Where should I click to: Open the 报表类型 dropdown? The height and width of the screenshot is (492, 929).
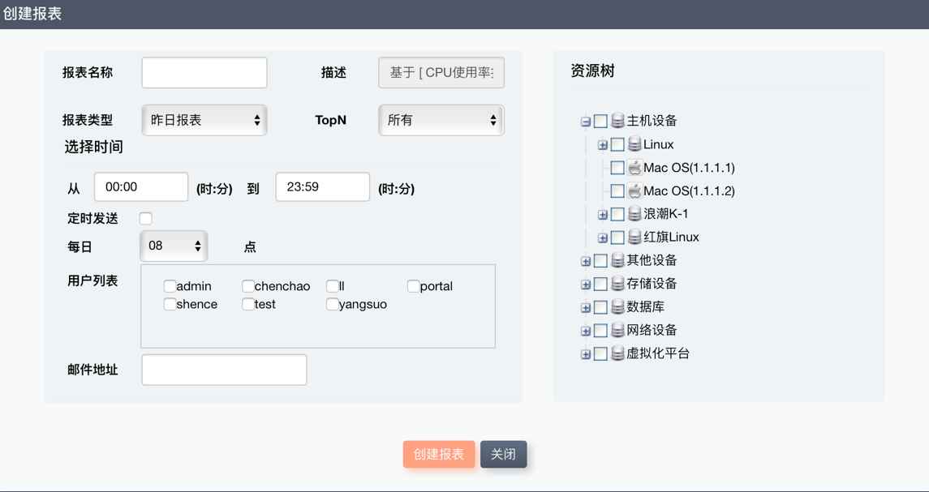coord(204,120)
